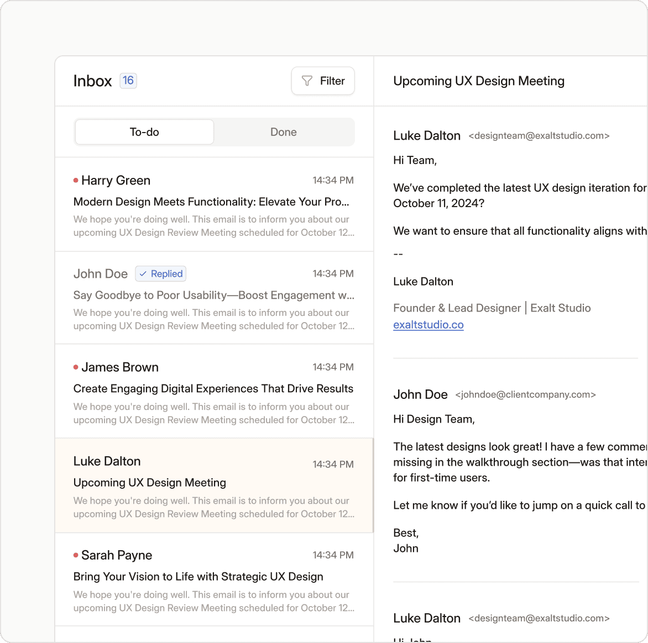Select subject 'Say Goodbye to Poor Usability'
The image size is (648, 643).
tap(213, 295)
